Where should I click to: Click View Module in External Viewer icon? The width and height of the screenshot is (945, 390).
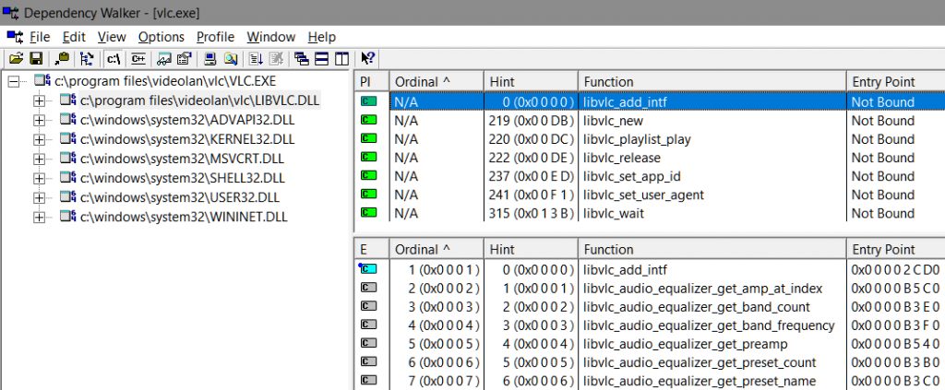[164, 58]
